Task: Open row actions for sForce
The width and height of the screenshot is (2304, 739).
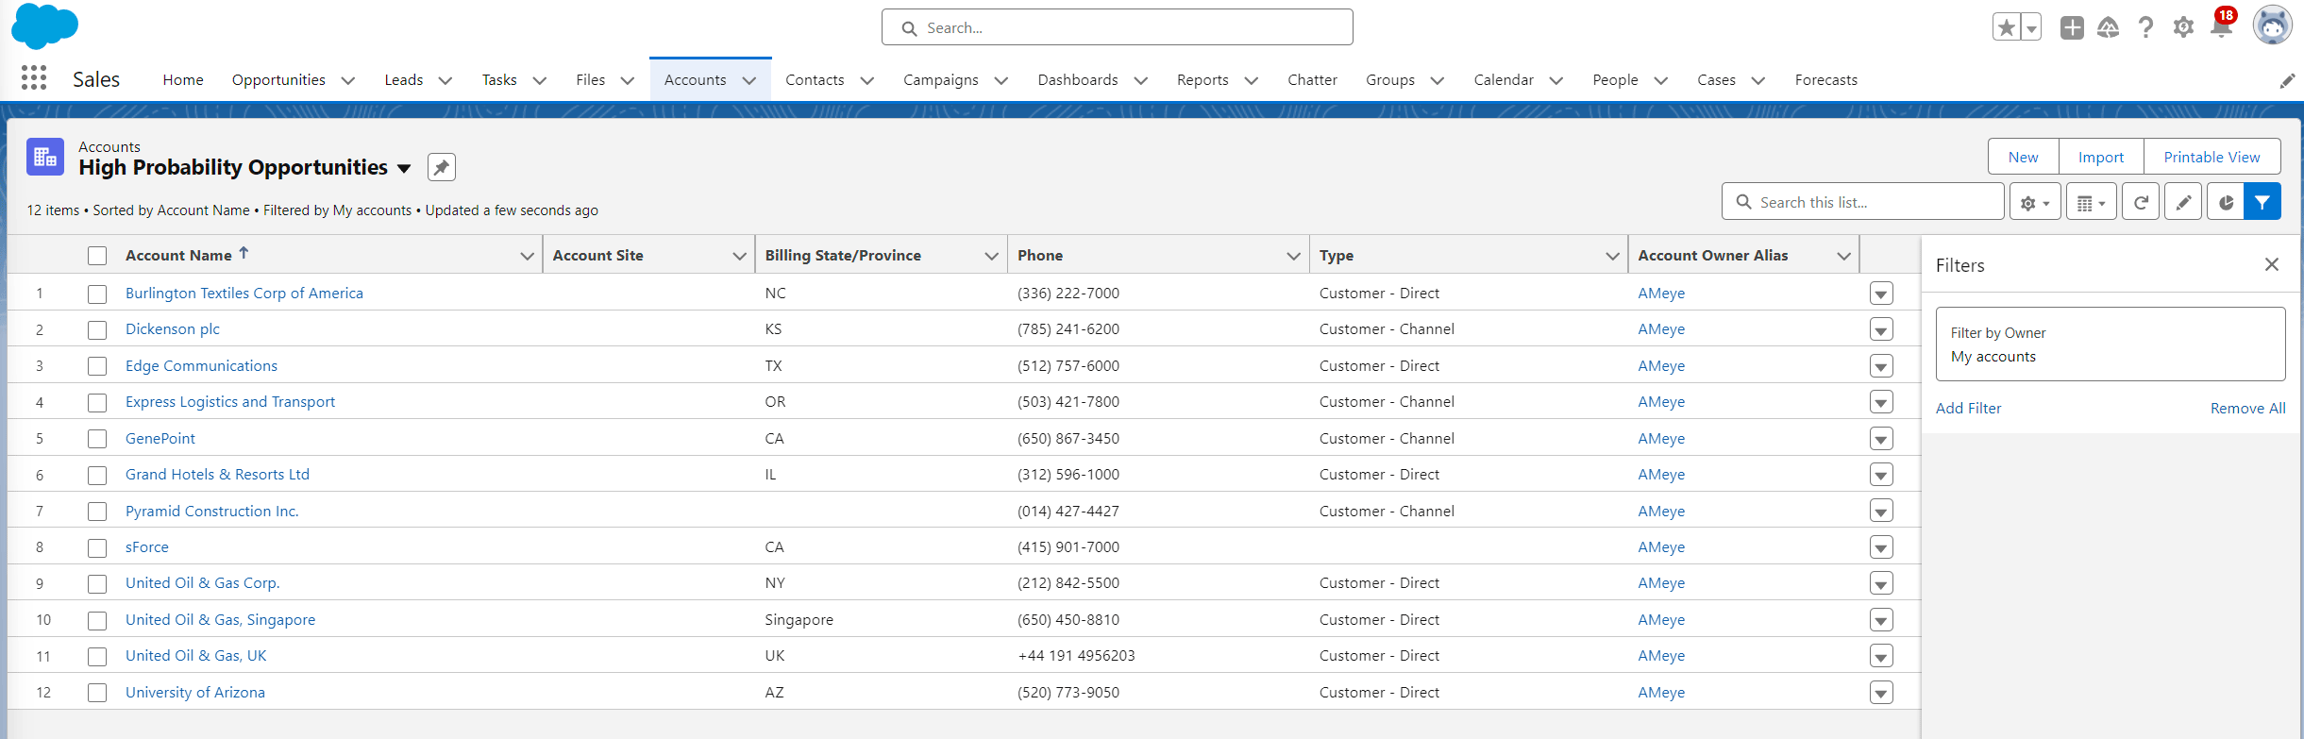Action: coord(1881,547)
